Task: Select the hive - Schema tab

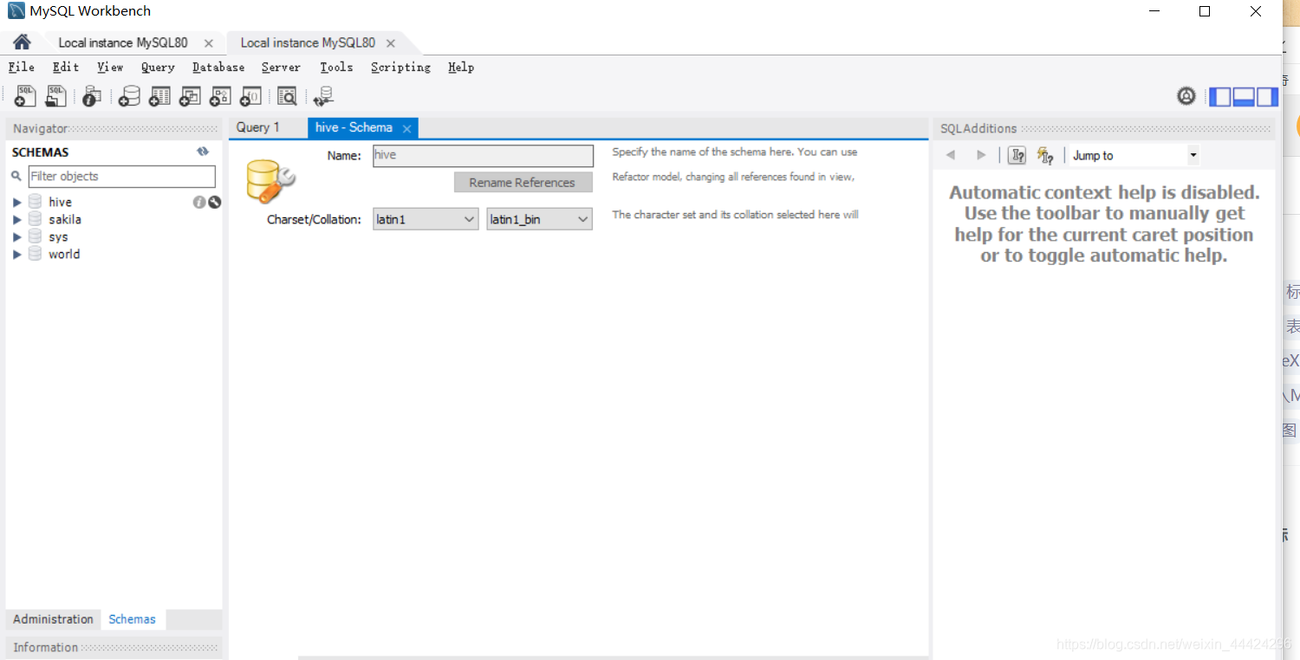Action: pos(354,127)
